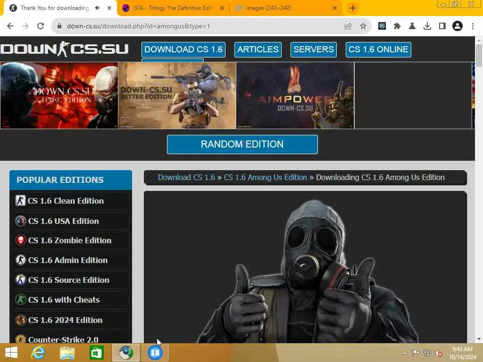Open the profile avatar menu
Screen dimensions: 483x362
[x=458, y=26]
